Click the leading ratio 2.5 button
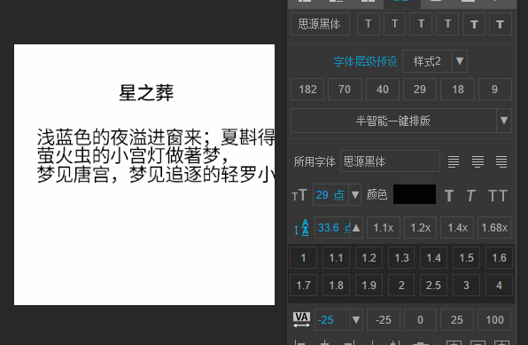 click(x=434, y=286)
